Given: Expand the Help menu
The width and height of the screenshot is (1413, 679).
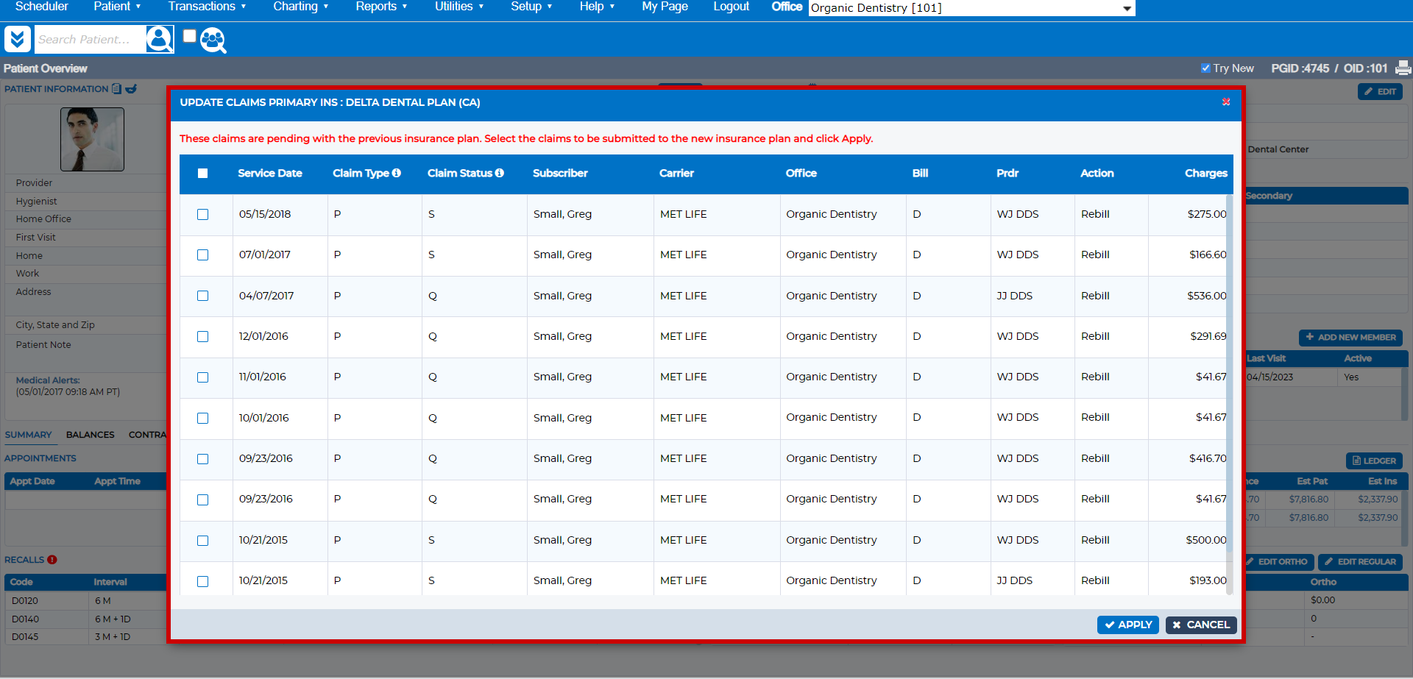Looking at the screenshot, I should (x=597, y=7).
